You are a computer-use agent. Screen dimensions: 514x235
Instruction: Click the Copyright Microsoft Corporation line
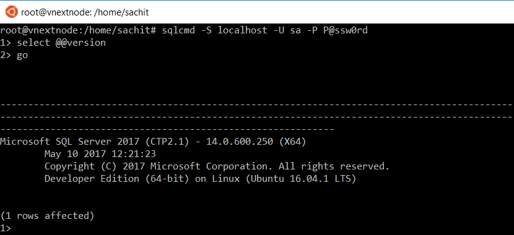pos(217,166)
